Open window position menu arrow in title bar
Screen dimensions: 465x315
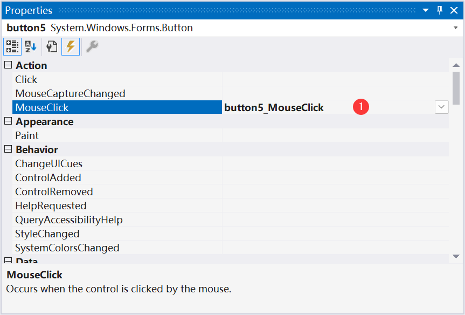click(426, 10)
